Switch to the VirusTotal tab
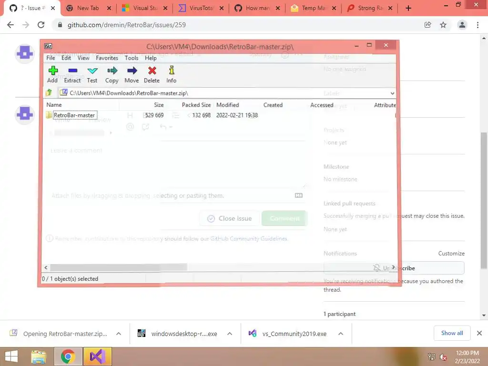 pos(201,8)
